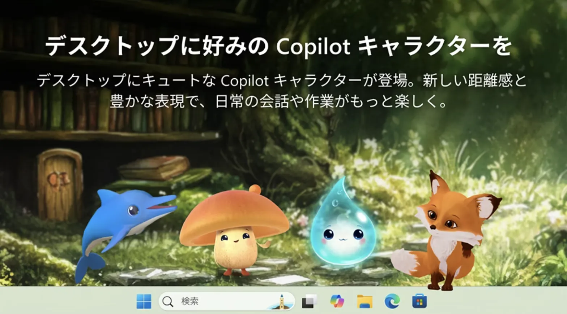Select the orange mushroom Copilot character

(x=234, y=231)
